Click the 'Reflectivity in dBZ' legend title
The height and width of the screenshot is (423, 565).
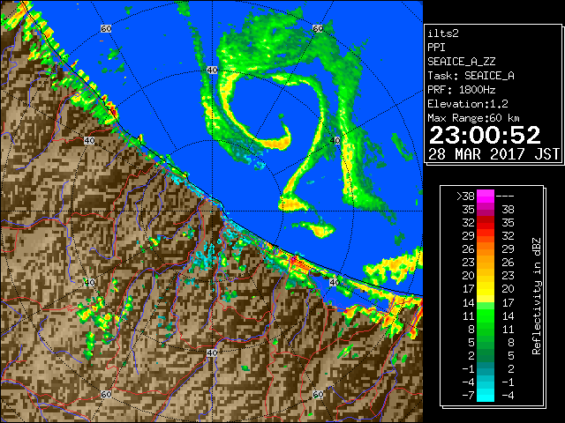tap(537, 296)
